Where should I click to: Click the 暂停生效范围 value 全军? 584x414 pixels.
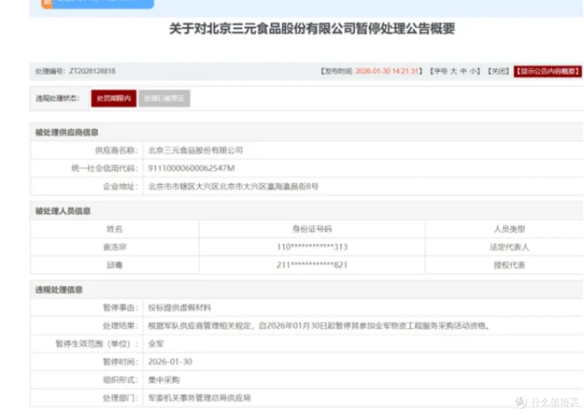coord(156,344)
